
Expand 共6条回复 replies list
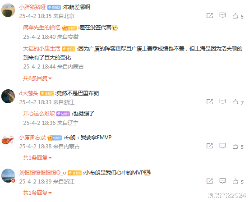pos(37,78)
